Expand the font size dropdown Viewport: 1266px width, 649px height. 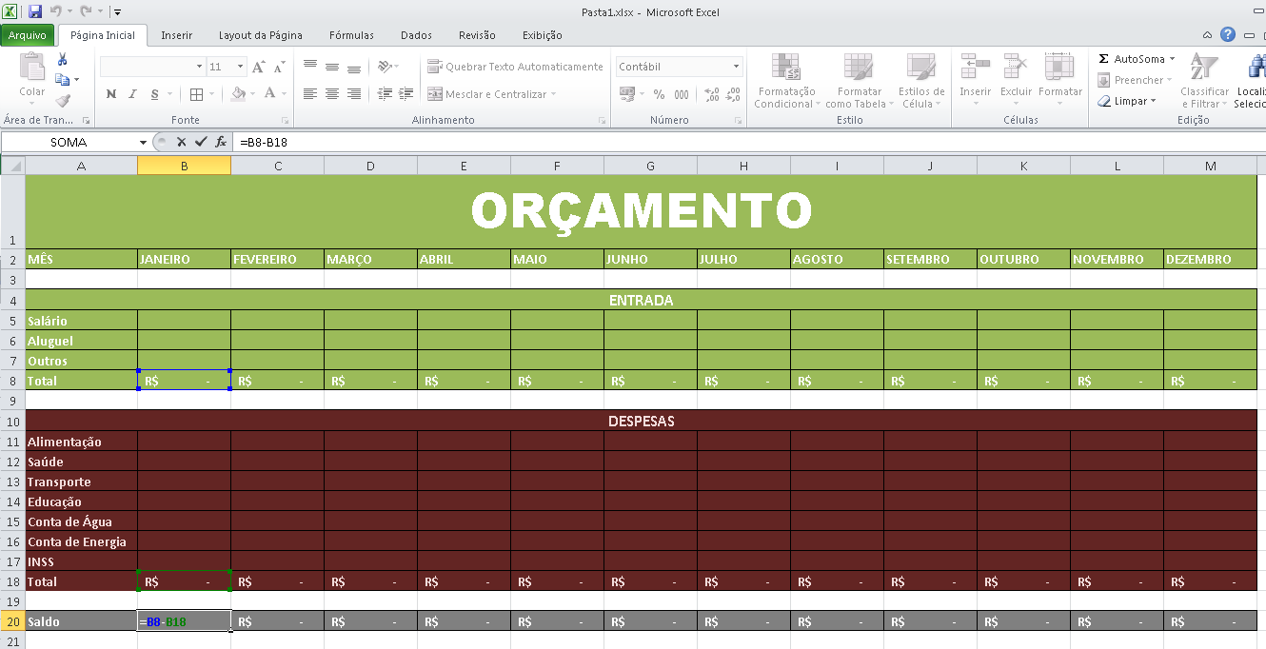pos(239,67)
